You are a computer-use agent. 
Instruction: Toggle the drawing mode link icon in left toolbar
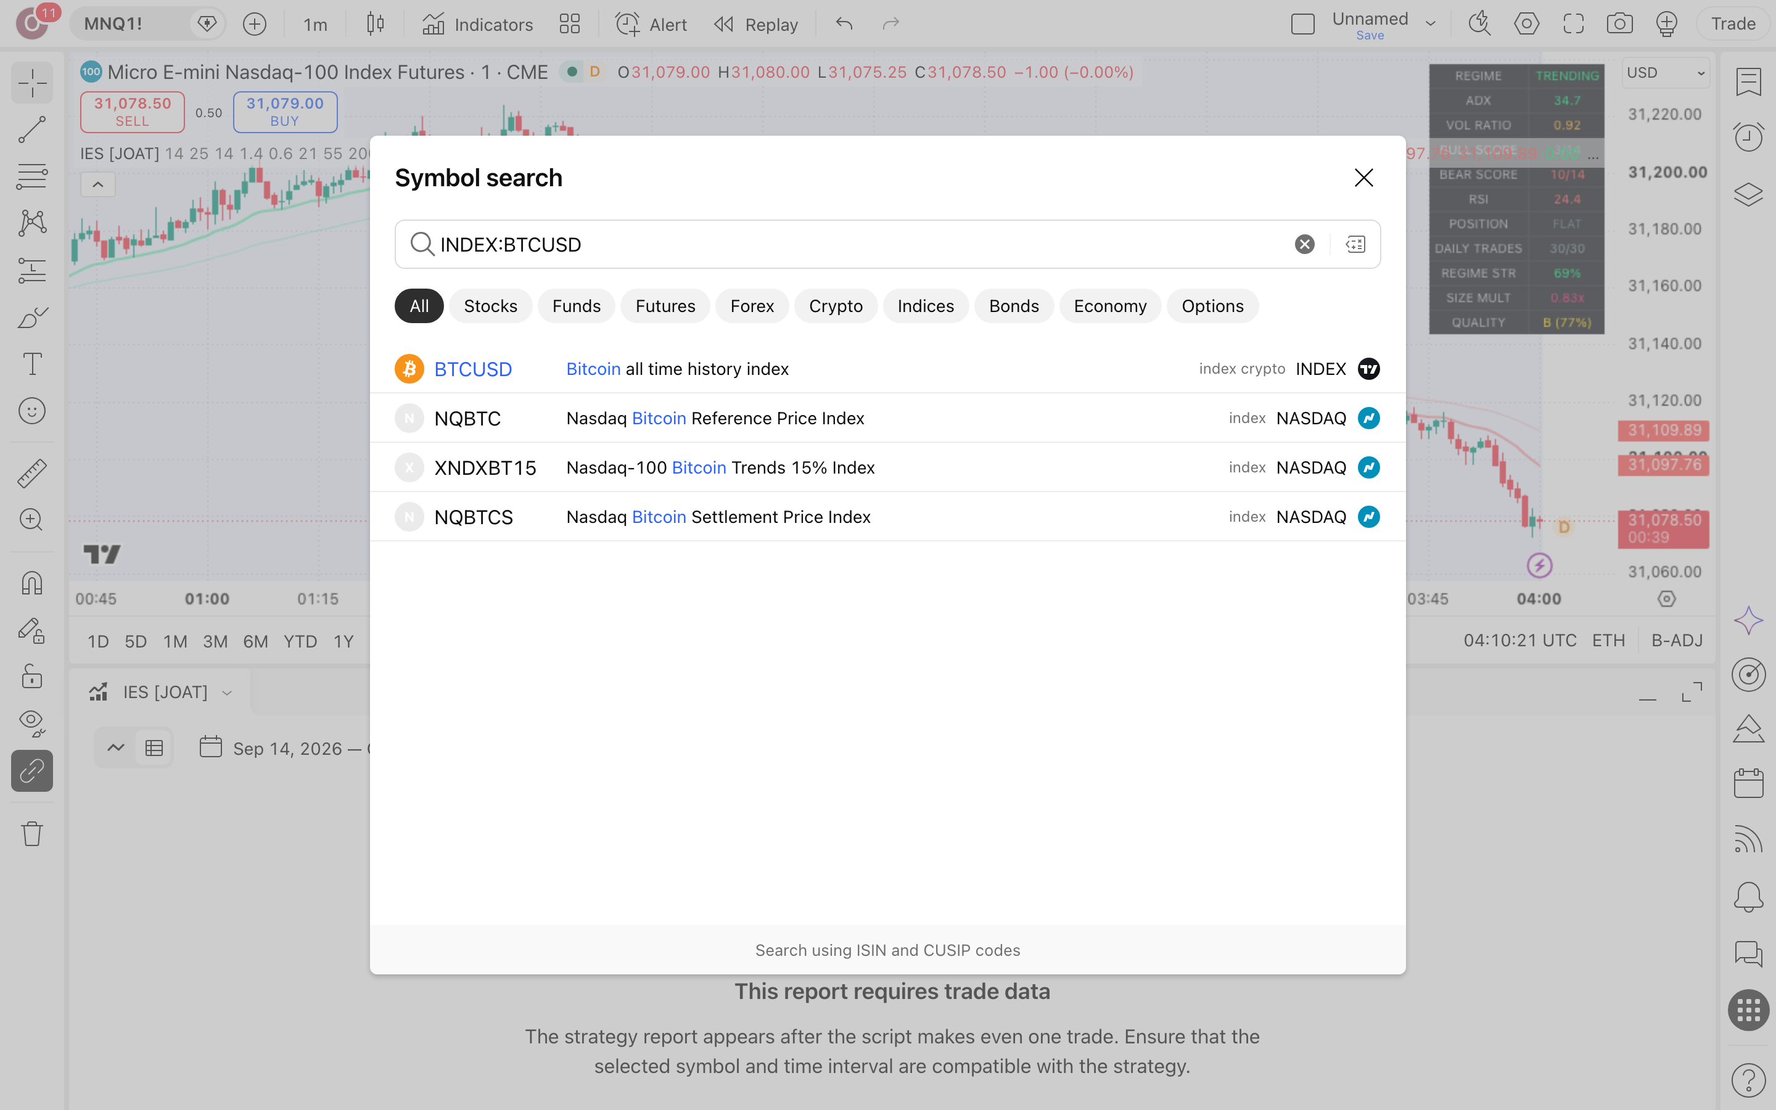click(x=31, y=770)
